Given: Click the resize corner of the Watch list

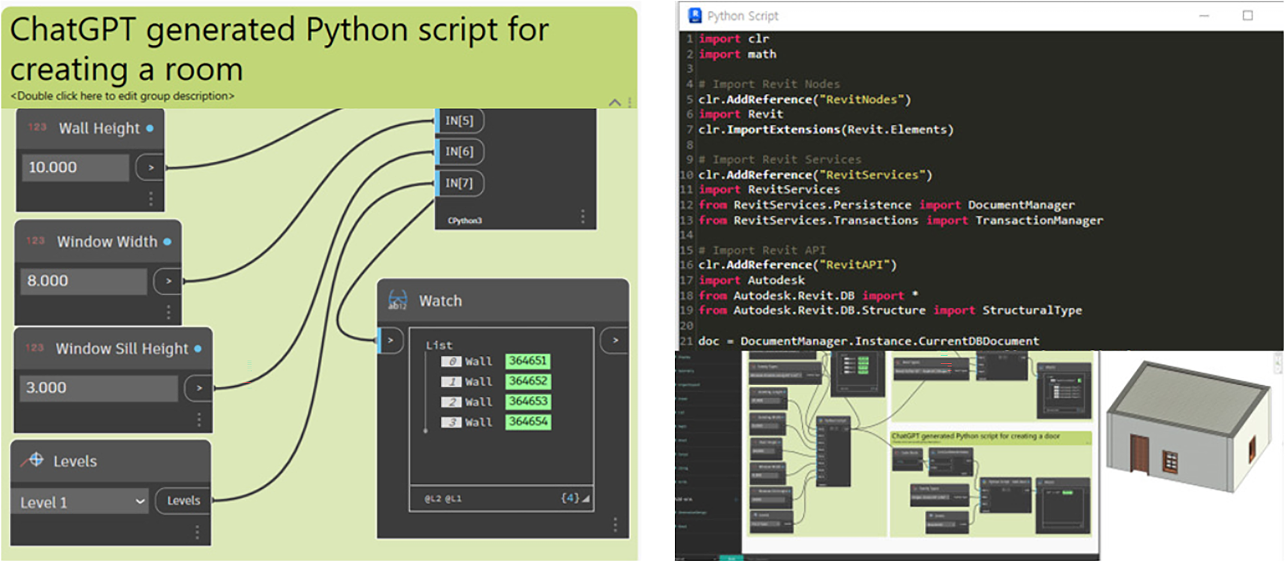Looking at the screenshot, I should (x=586, y=498).
